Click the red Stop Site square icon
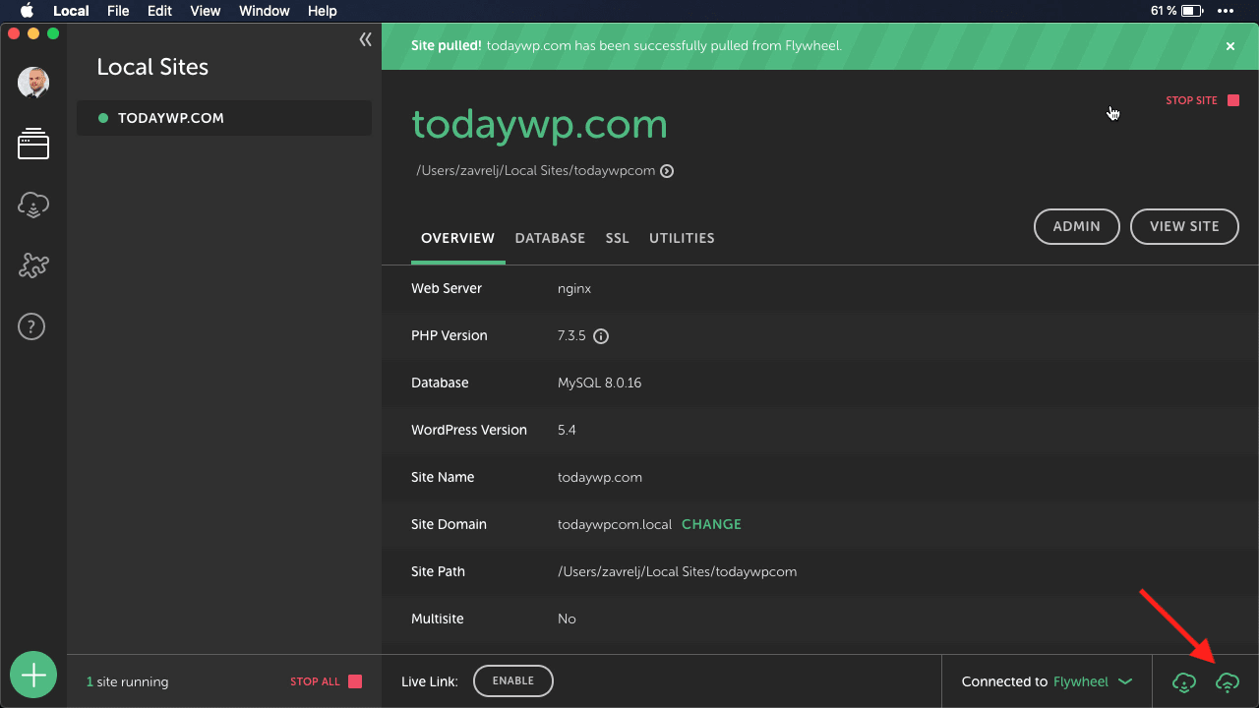Screen dimensions: 1259x708 1233,100
